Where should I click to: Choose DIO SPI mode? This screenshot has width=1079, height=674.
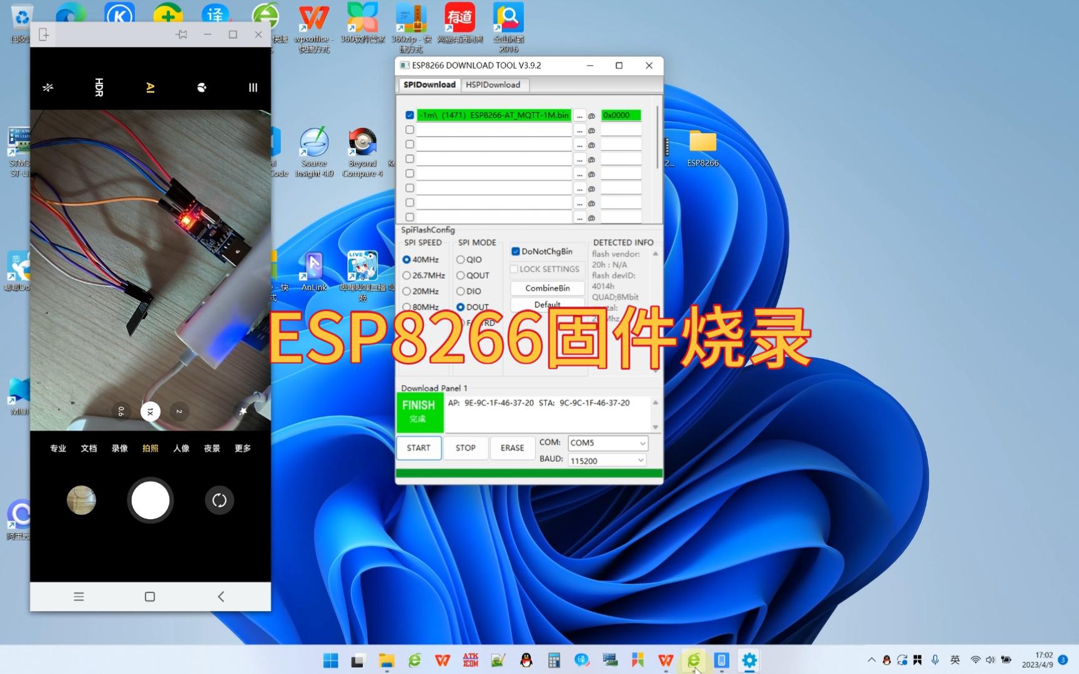pos(469,291)
